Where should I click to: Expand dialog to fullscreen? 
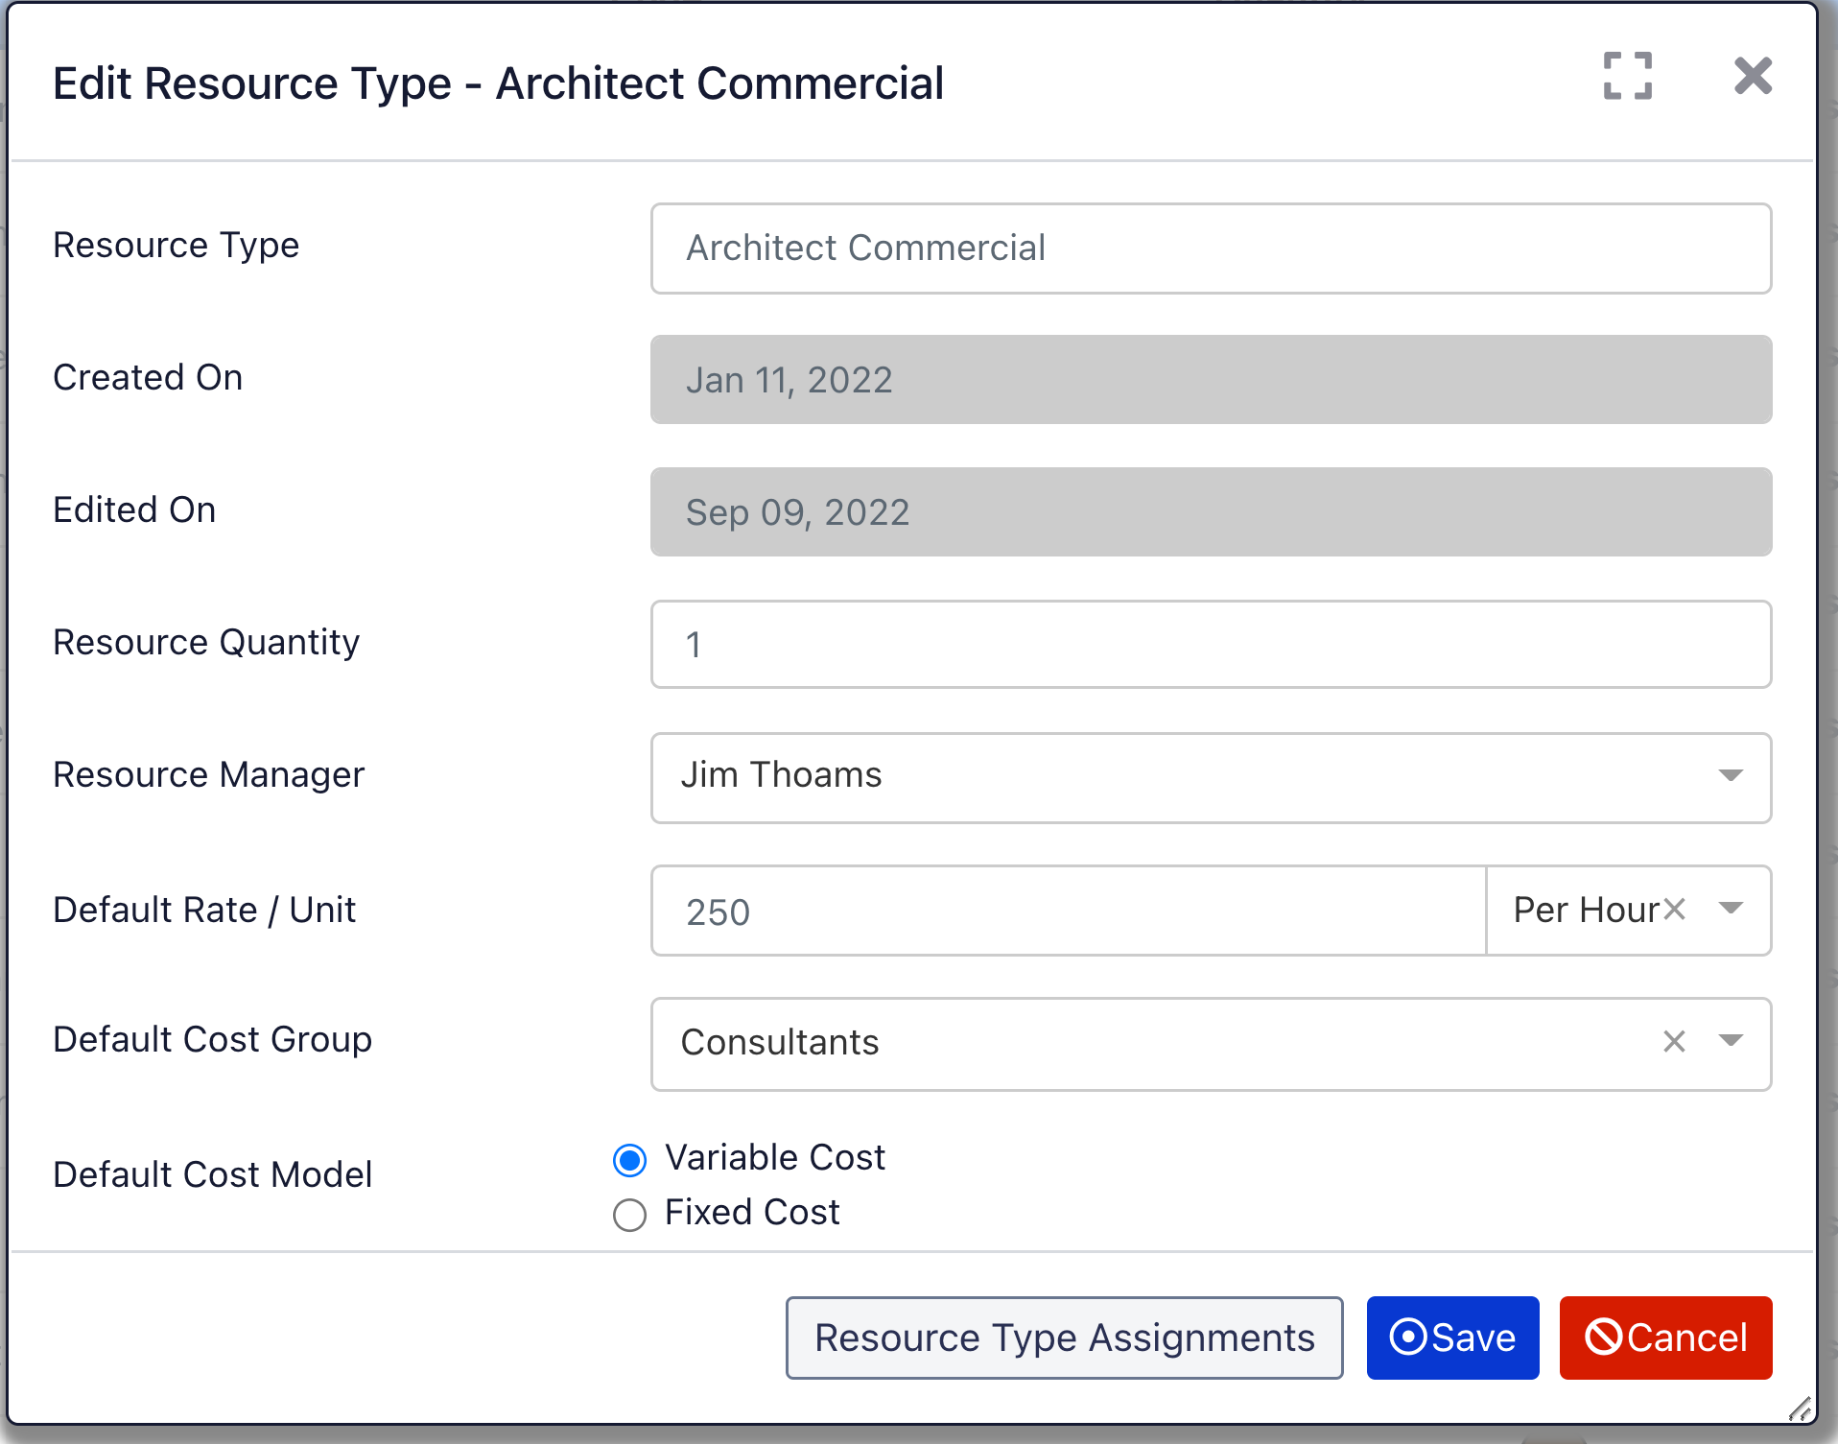1628,78
